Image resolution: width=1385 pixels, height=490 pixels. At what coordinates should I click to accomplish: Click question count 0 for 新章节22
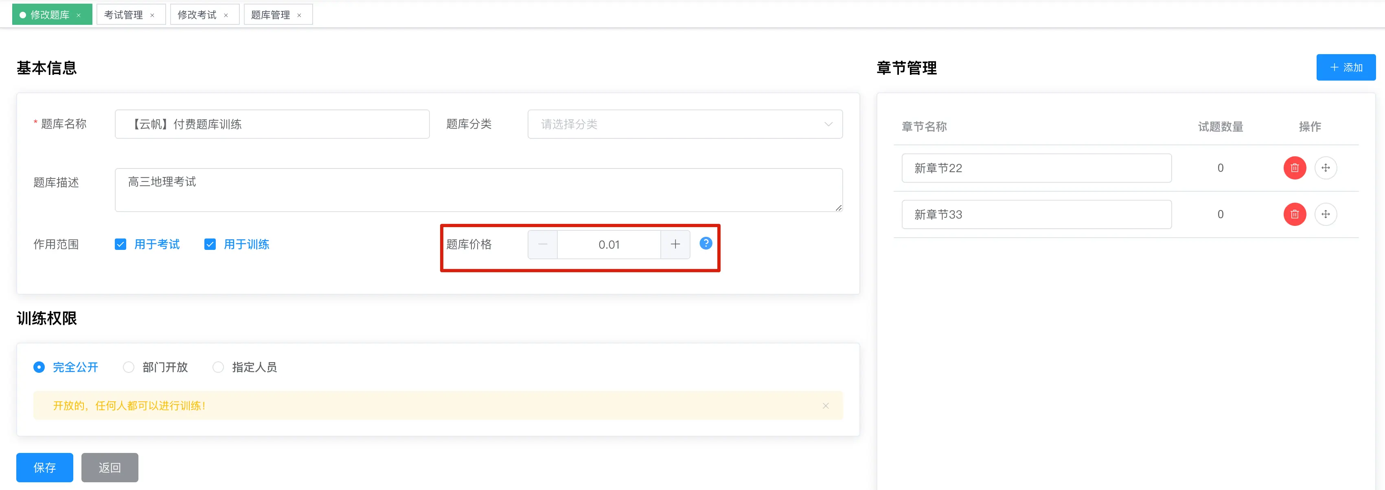1220,168
